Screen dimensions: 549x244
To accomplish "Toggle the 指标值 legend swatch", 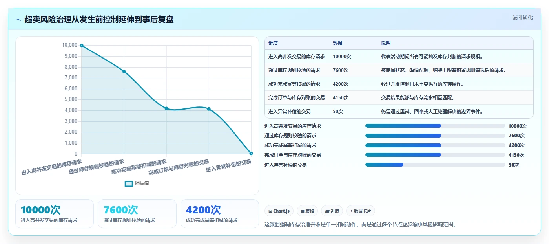I will (x=129, y=183).
